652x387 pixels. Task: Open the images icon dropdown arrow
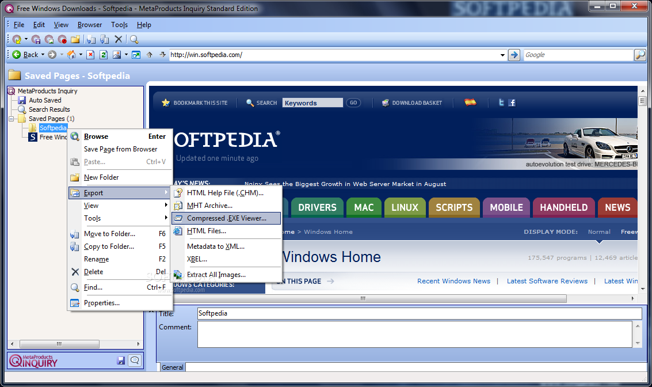tap(126, 55)
